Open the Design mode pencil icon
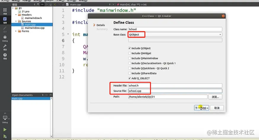 pyautogui.click(x=5, y=29)
